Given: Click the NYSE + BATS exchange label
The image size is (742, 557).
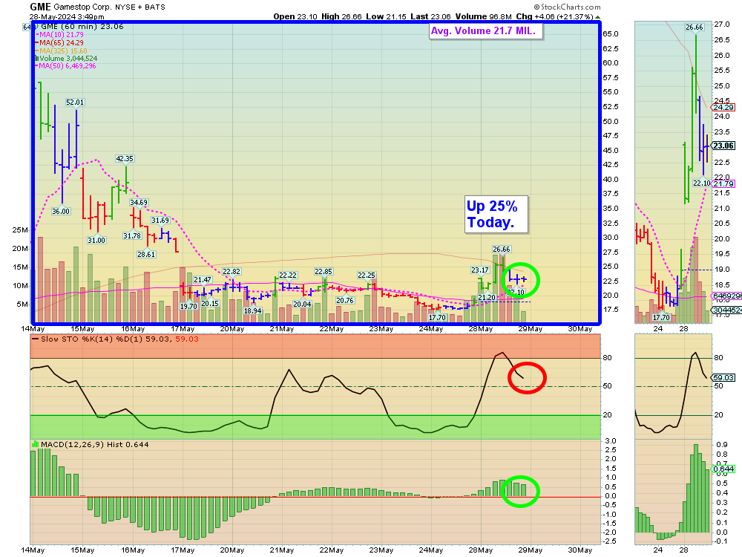Looking at the screenshot, I should click(140, 7).
